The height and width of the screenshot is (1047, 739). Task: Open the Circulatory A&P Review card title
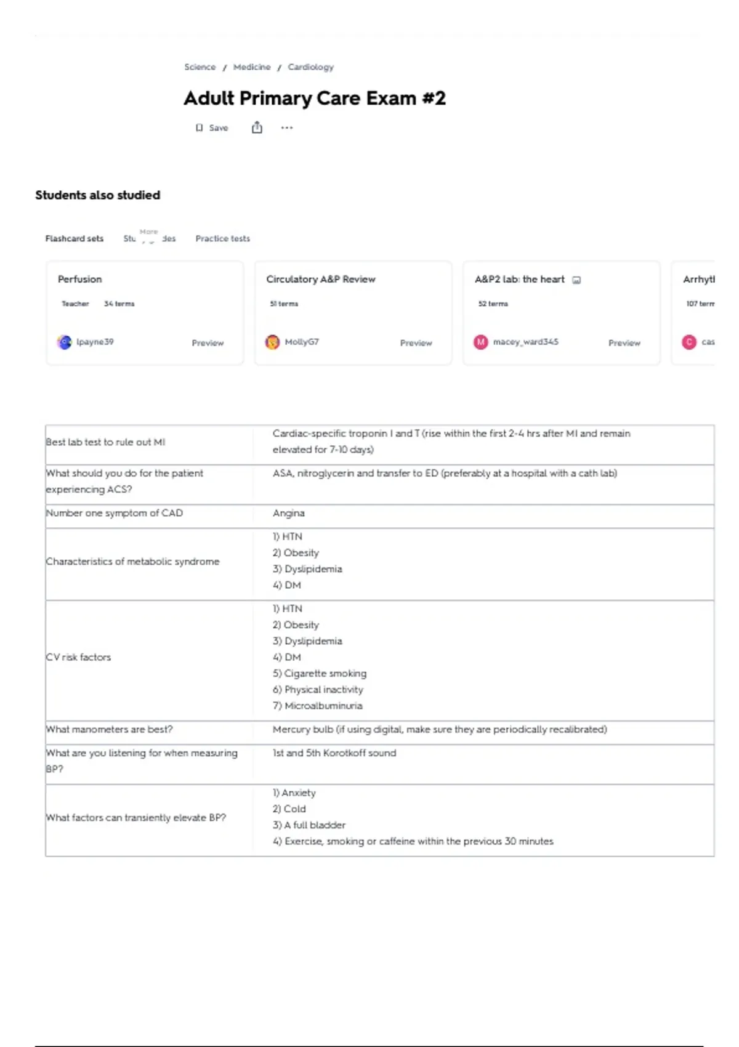tap(321, 279)
